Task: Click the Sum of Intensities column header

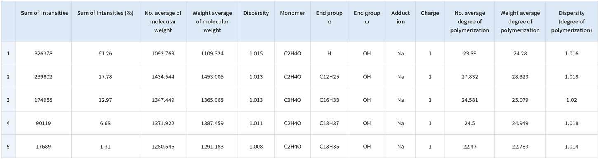Action: click(43, 21)
